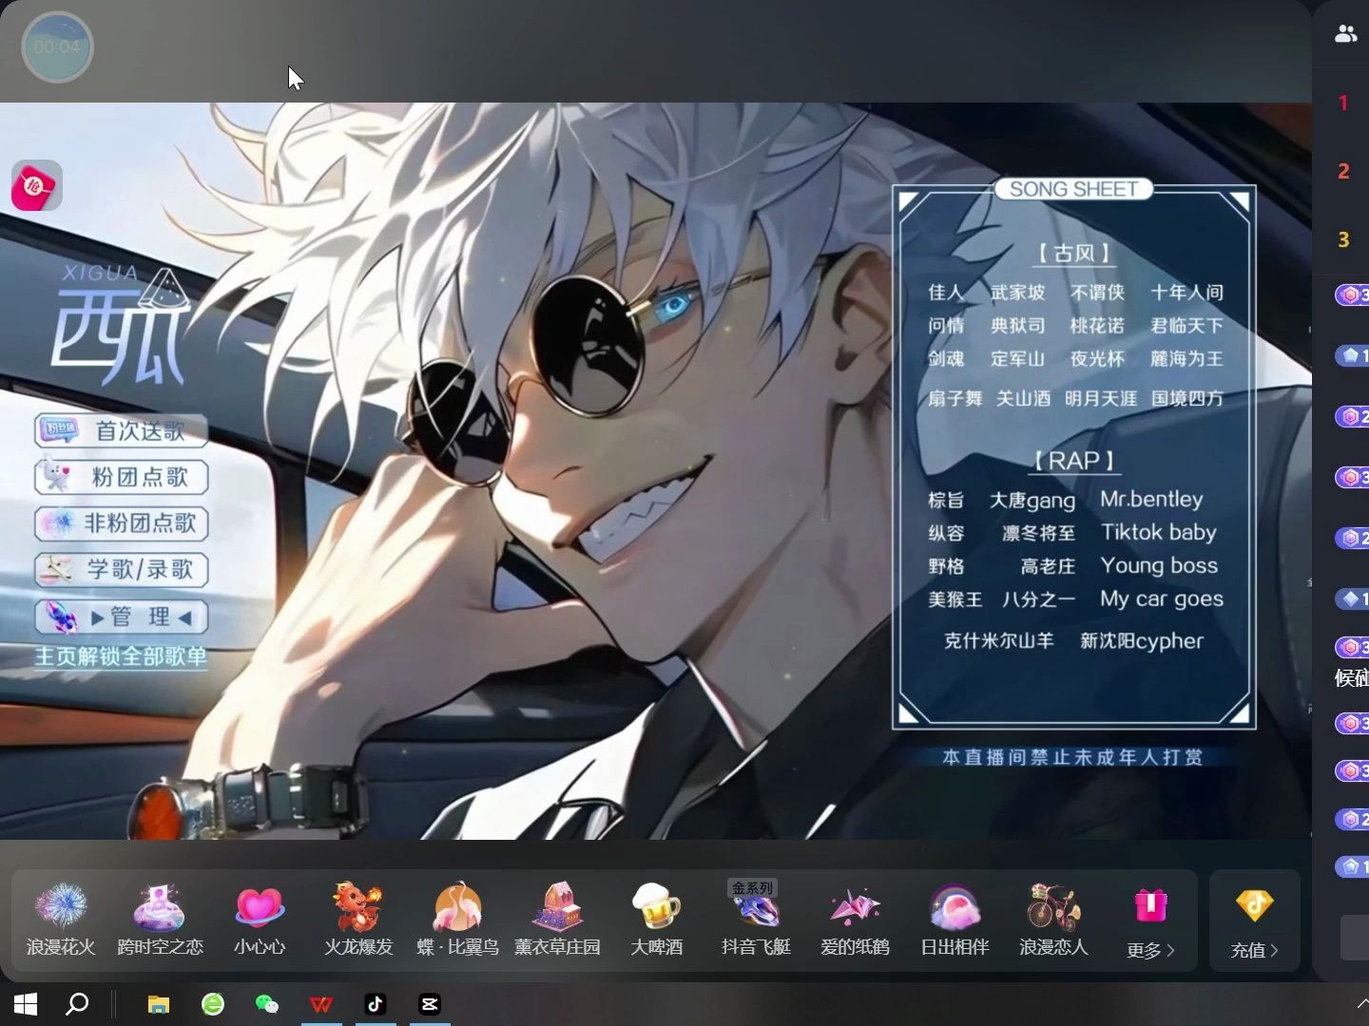Open the 更多 gifts expander
The image size is (1369, 1026).
tap(1150, 921)
